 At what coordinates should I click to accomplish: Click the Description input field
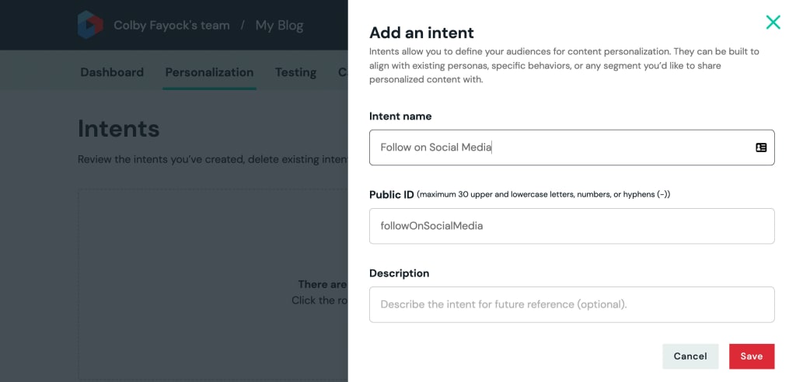point(571,304)
